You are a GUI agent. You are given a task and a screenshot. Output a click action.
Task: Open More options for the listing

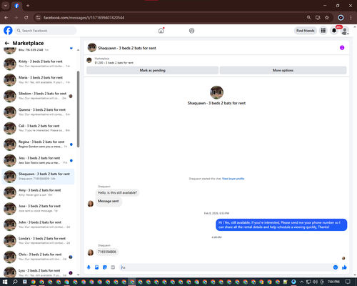283,70
